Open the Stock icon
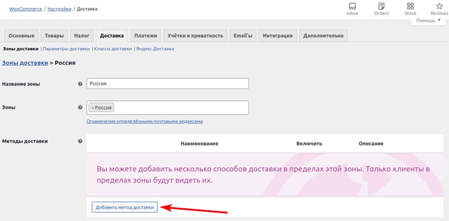449x221 pixels. pos(410,6)
